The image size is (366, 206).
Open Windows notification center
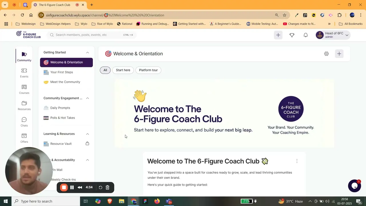click(x=359, y=201)
